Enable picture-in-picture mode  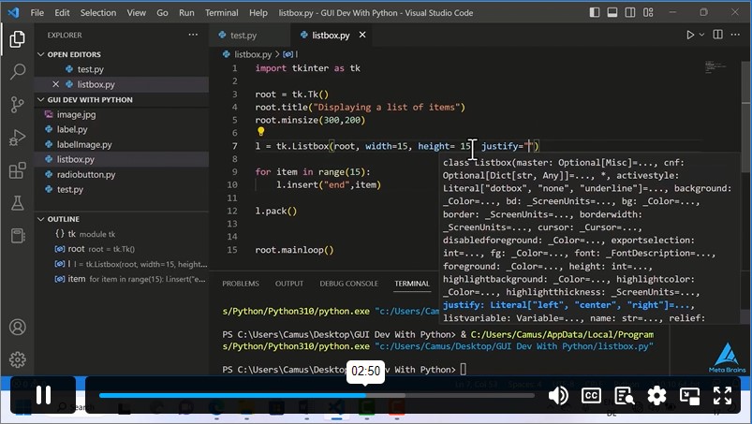pyautogui.click(x=689, y=396)
